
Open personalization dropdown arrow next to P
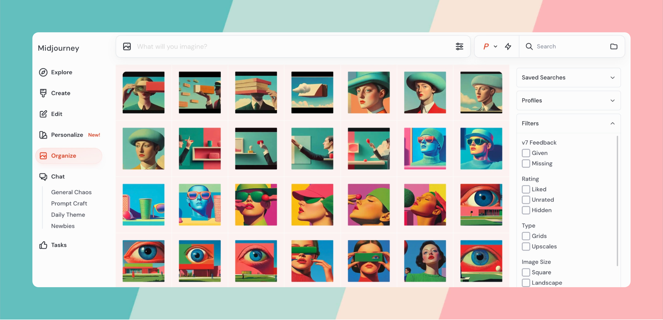tap(495, 46)
